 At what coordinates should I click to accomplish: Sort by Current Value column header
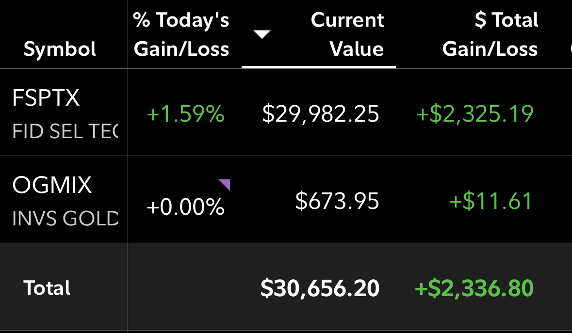347,34
